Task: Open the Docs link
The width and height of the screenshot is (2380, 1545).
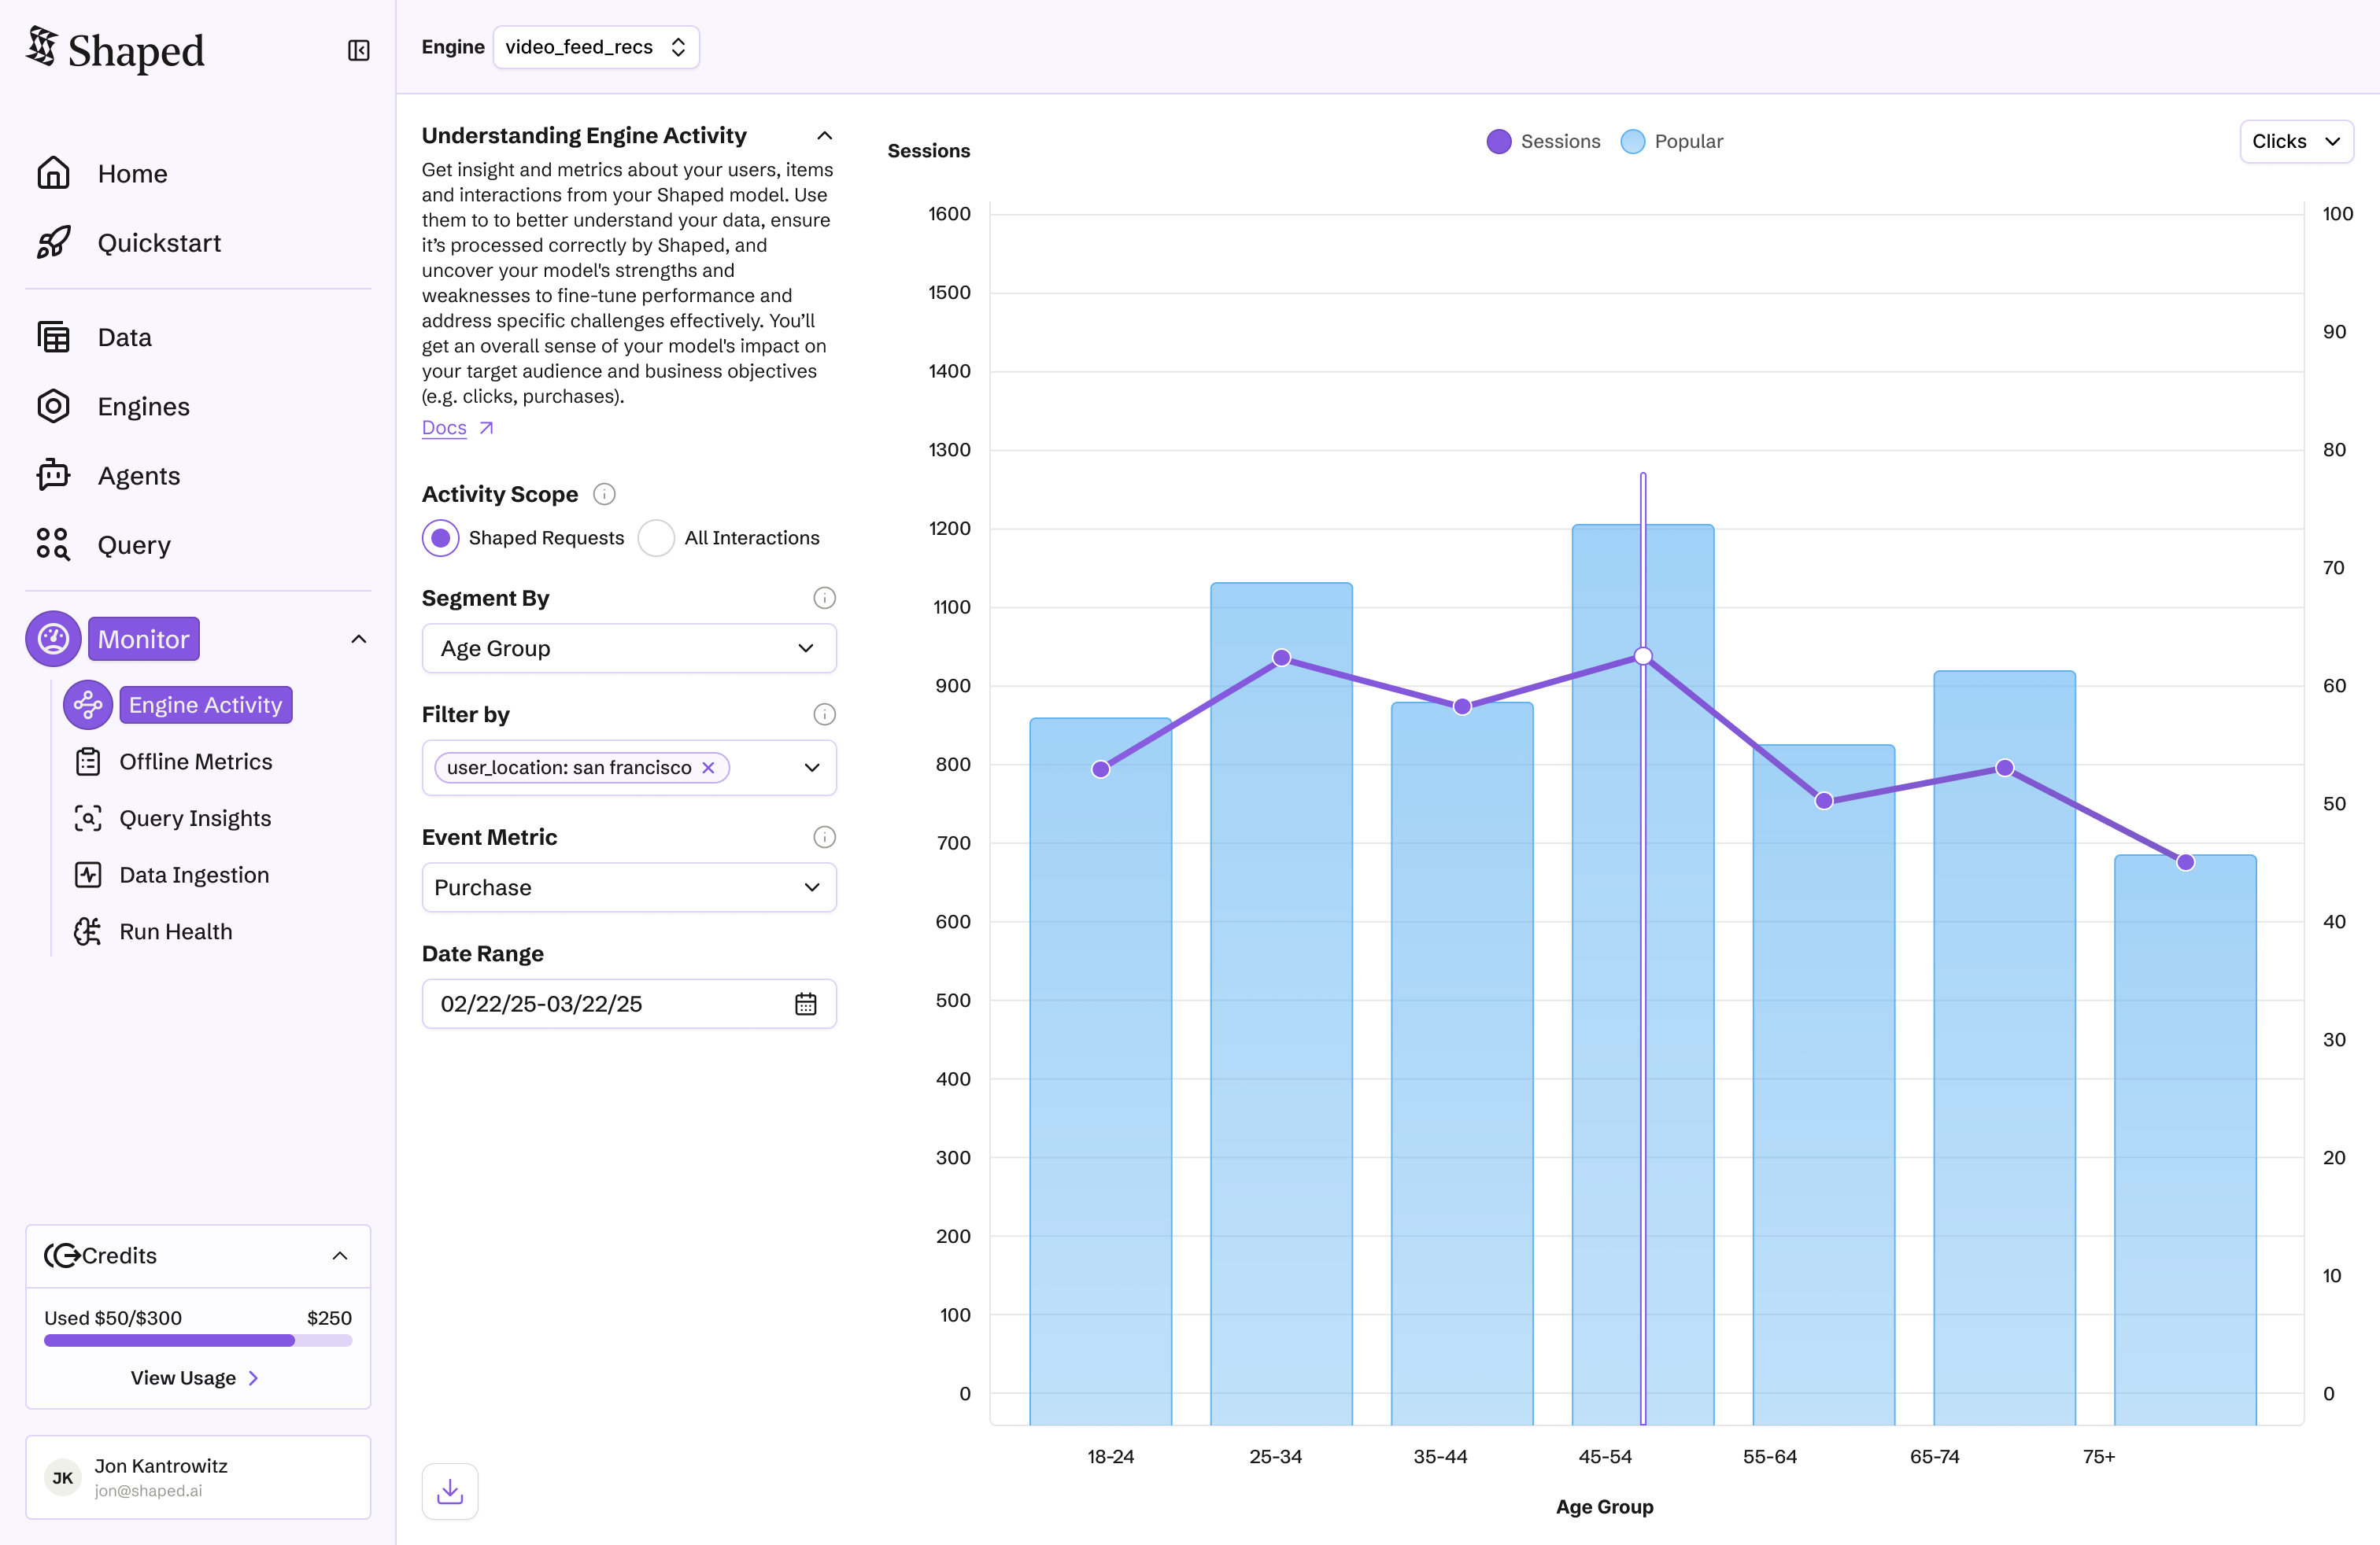Action: 444,428
